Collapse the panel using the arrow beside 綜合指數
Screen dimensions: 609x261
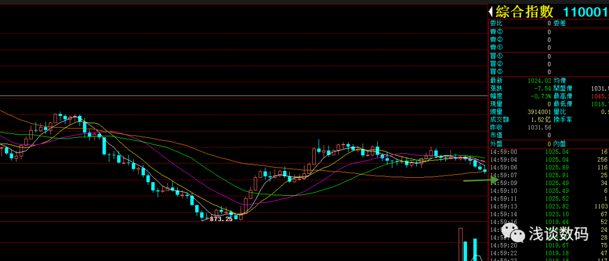point(492,11)
